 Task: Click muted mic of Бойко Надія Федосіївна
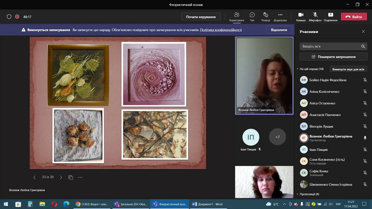[x=365, y=80]
